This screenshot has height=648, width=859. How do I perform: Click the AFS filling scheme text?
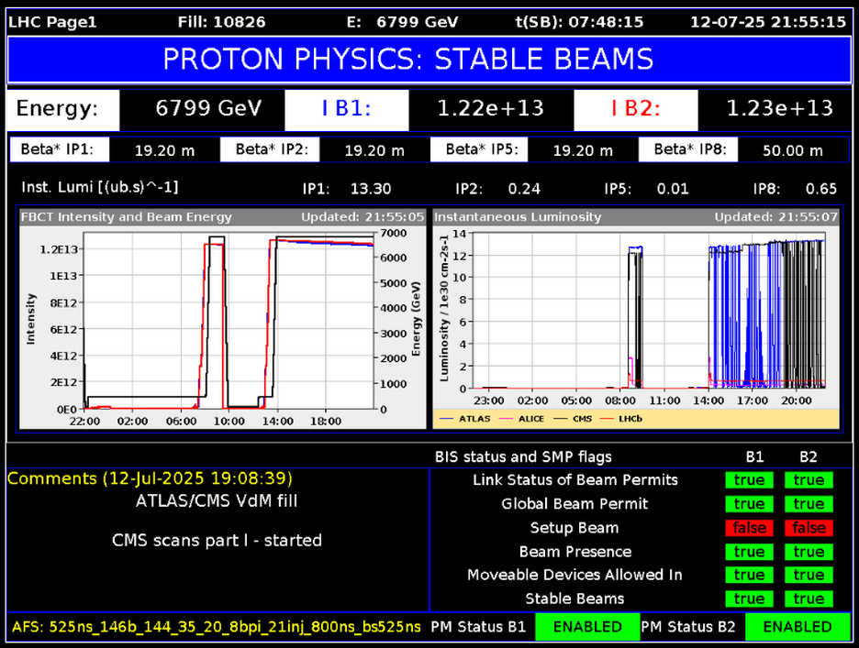point(217,627)
